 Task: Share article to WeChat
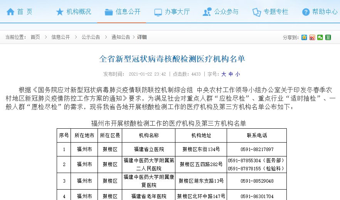[320, 37]
